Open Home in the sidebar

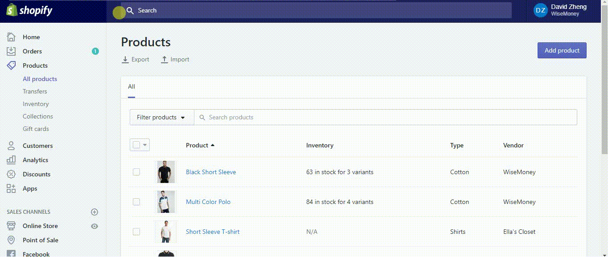click(31, 37)
